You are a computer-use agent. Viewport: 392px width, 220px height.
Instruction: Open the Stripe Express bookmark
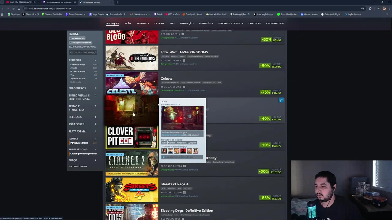pyautogui.click(x=96, y=14)
